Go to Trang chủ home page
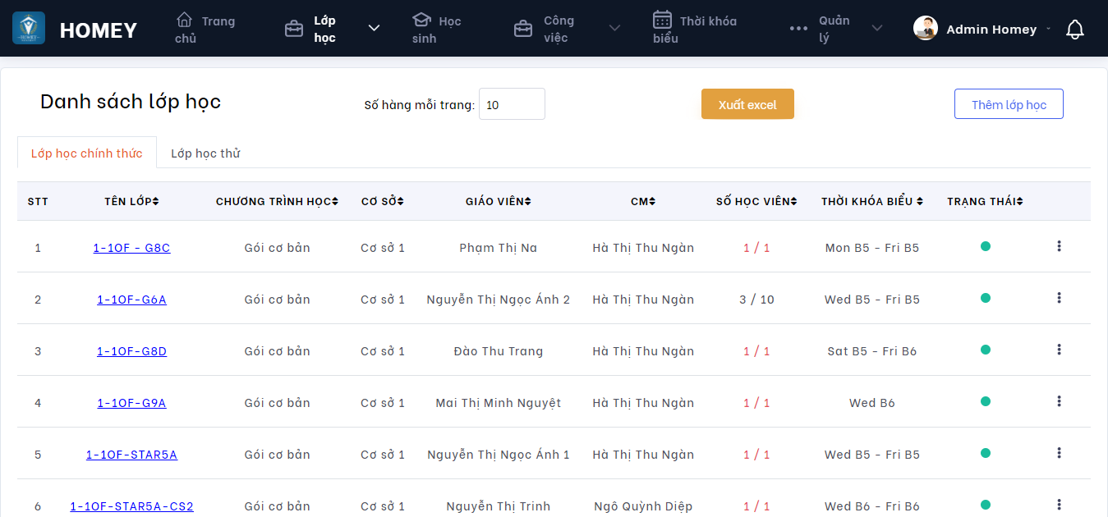 (205, 29)
